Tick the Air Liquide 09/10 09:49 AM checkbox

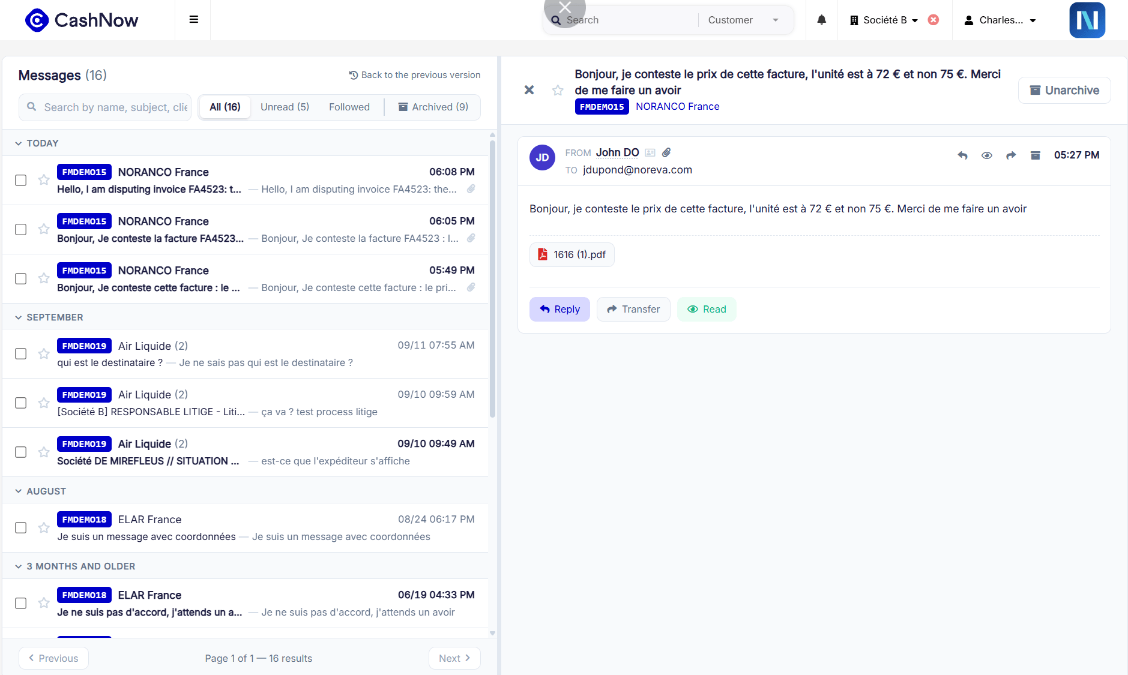tap(21, 452)
